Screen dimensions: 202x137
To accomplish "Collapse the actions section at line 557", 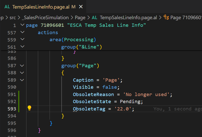I will click(x=22, y=32).
